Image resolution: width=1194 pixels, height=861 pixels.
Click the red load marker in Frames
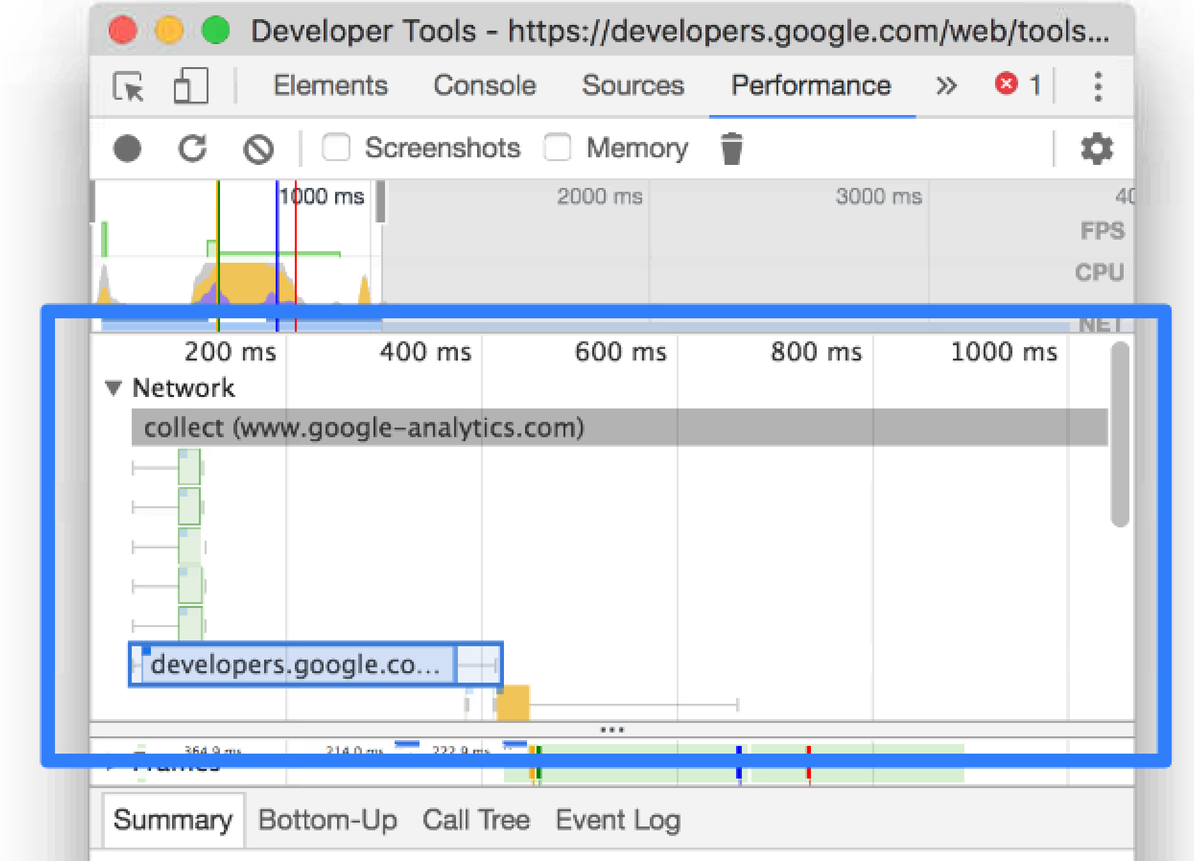(808, 764)
